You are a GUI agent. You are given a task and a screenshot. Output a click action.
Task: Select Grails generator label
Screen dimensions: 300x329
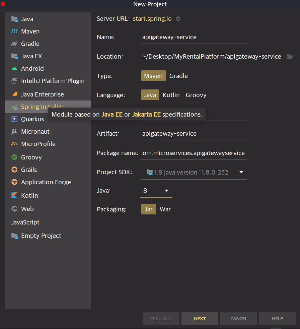click(x=29, y=170)
